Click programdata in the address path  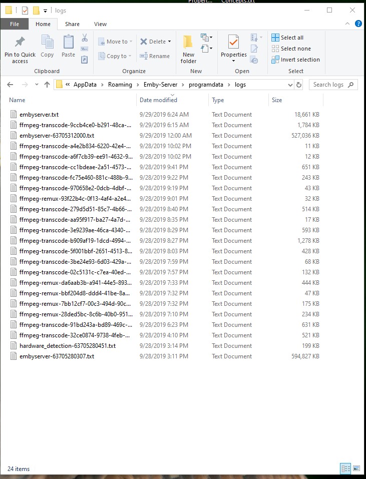[206, 85]
